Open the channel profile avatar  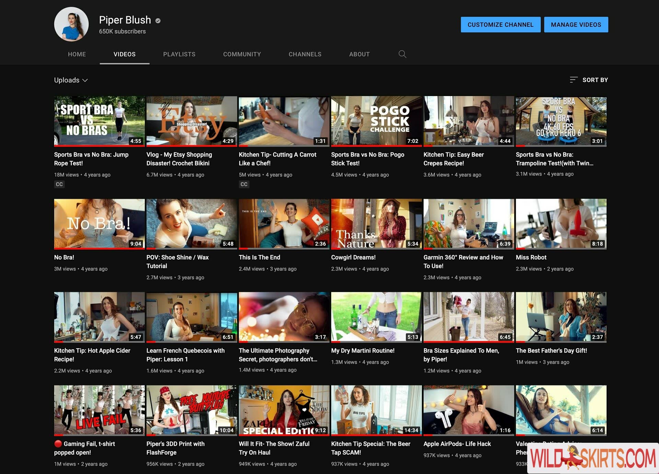[x=71, y=24]
